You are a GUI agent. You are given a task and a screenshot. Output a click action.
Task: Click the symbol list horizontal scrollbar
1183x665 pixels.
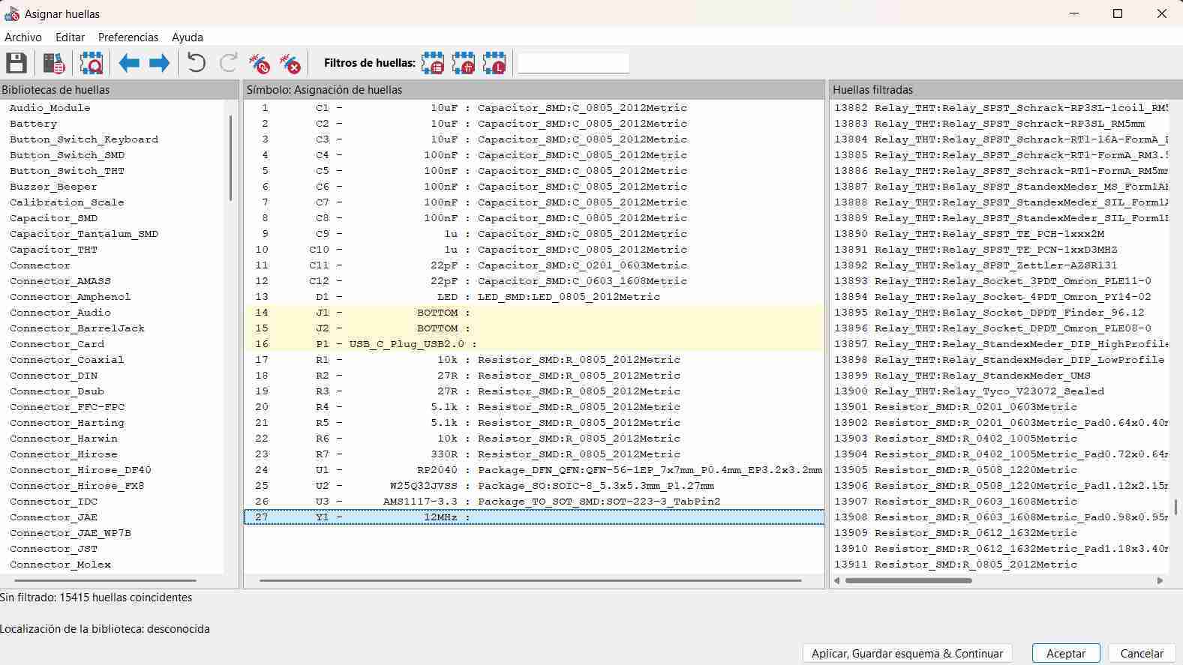click(x=530, y=580)
